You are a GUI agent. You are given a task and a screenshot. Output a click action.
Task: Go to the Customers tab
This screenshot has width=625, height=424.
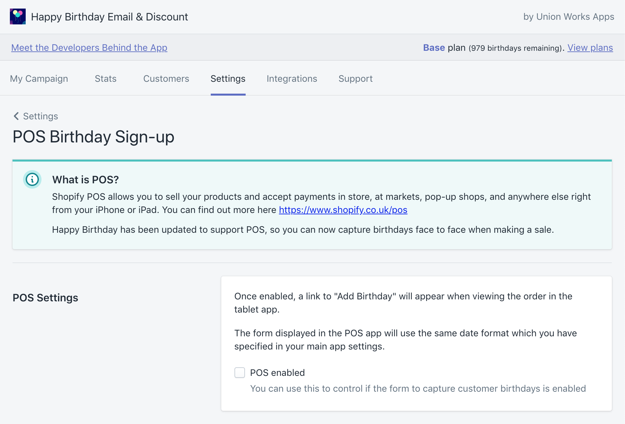tap(166, 79)
